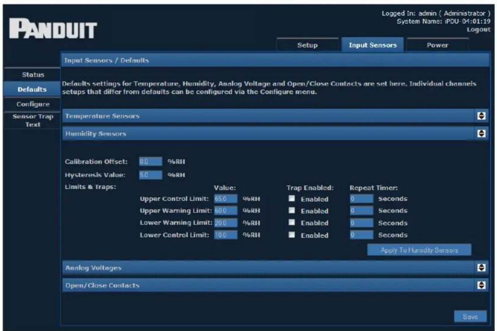Select Status in the sidebar
Viewport: 497px width, 331px height.
click(32, 75)
